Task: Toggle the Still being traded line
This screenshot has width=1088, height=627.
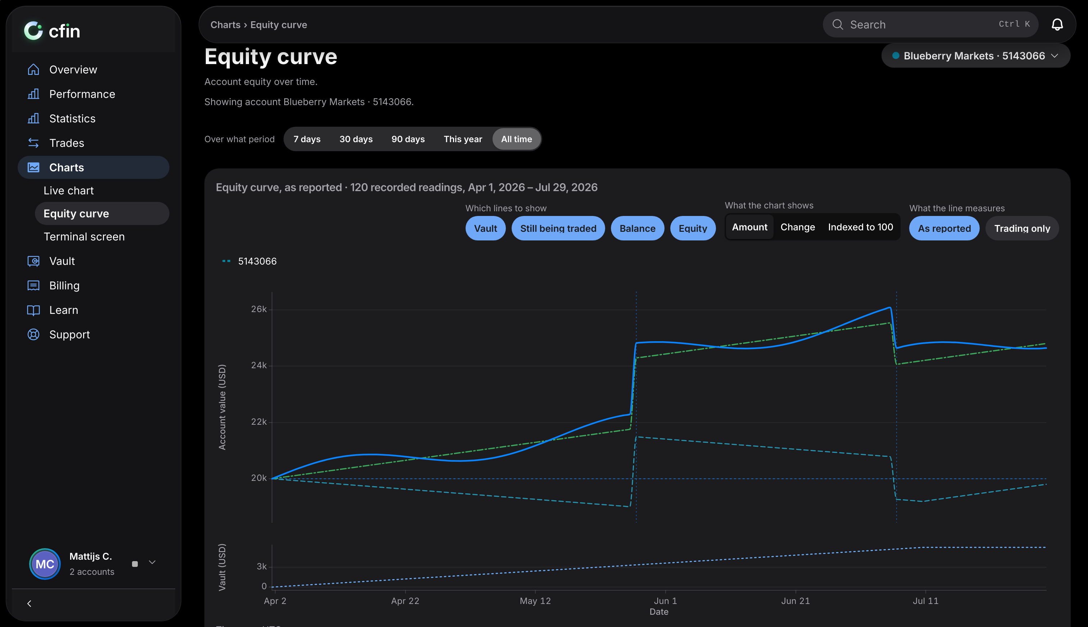Action: point(558,228)
